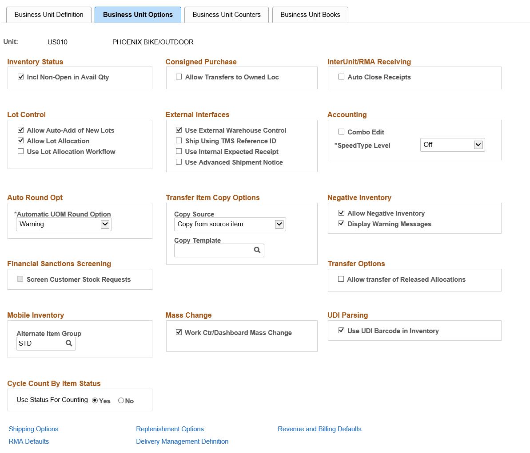Image resolution: width=530 pixels, height=453 pixels.
Task: Toggle Allow Transfers to Owned Loc
Action: click(179, 76)
